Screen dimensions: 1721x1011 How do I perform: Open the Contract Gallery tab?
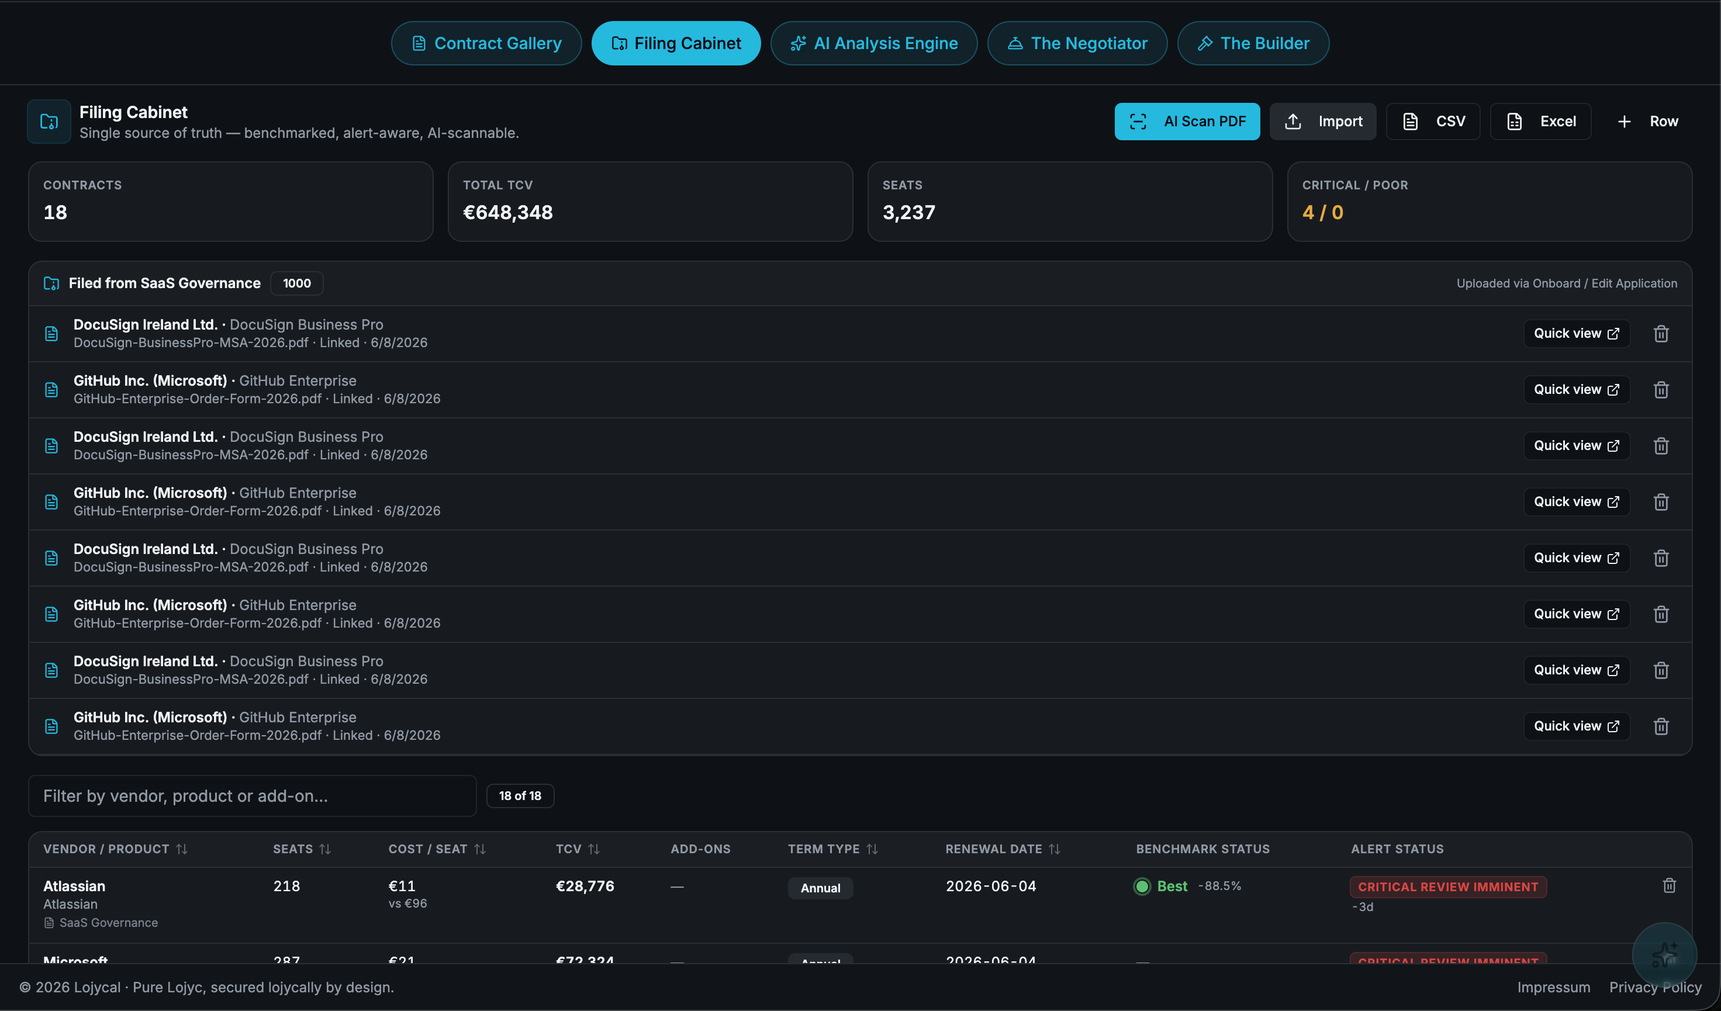tap(486, 43)
